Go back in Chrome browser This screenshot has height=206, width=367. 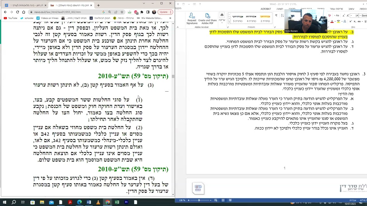[x=5, y=12]
